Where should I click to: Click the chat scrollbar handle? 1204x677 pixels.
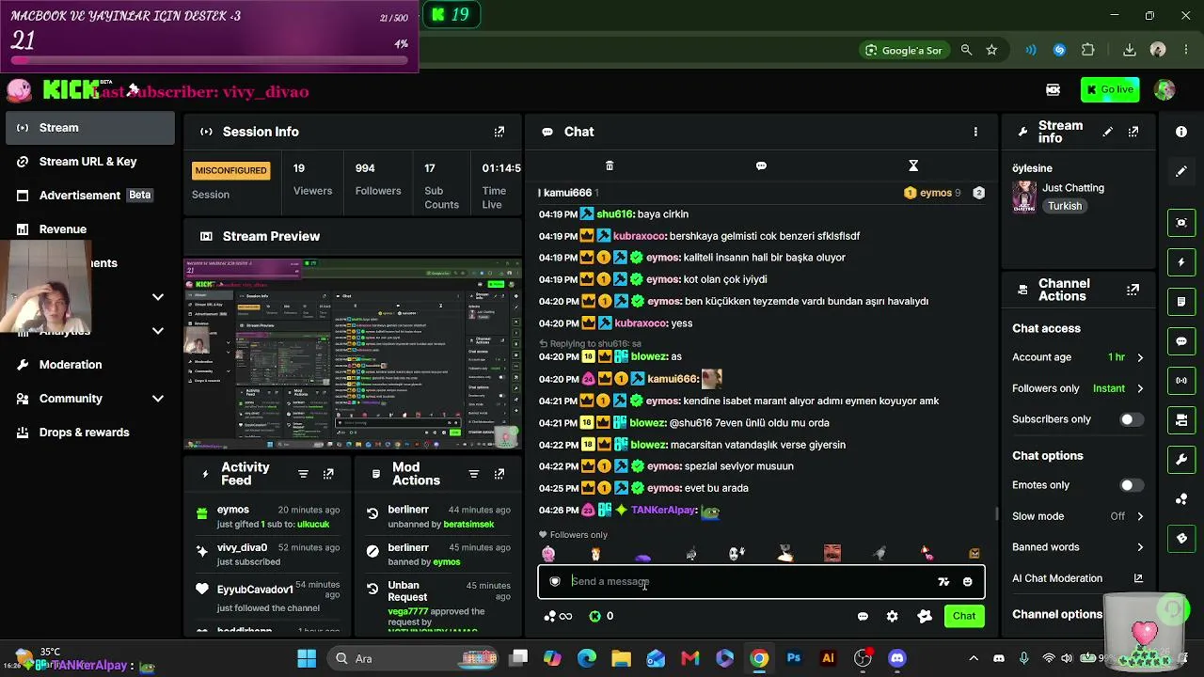click(x=997, y=513)
